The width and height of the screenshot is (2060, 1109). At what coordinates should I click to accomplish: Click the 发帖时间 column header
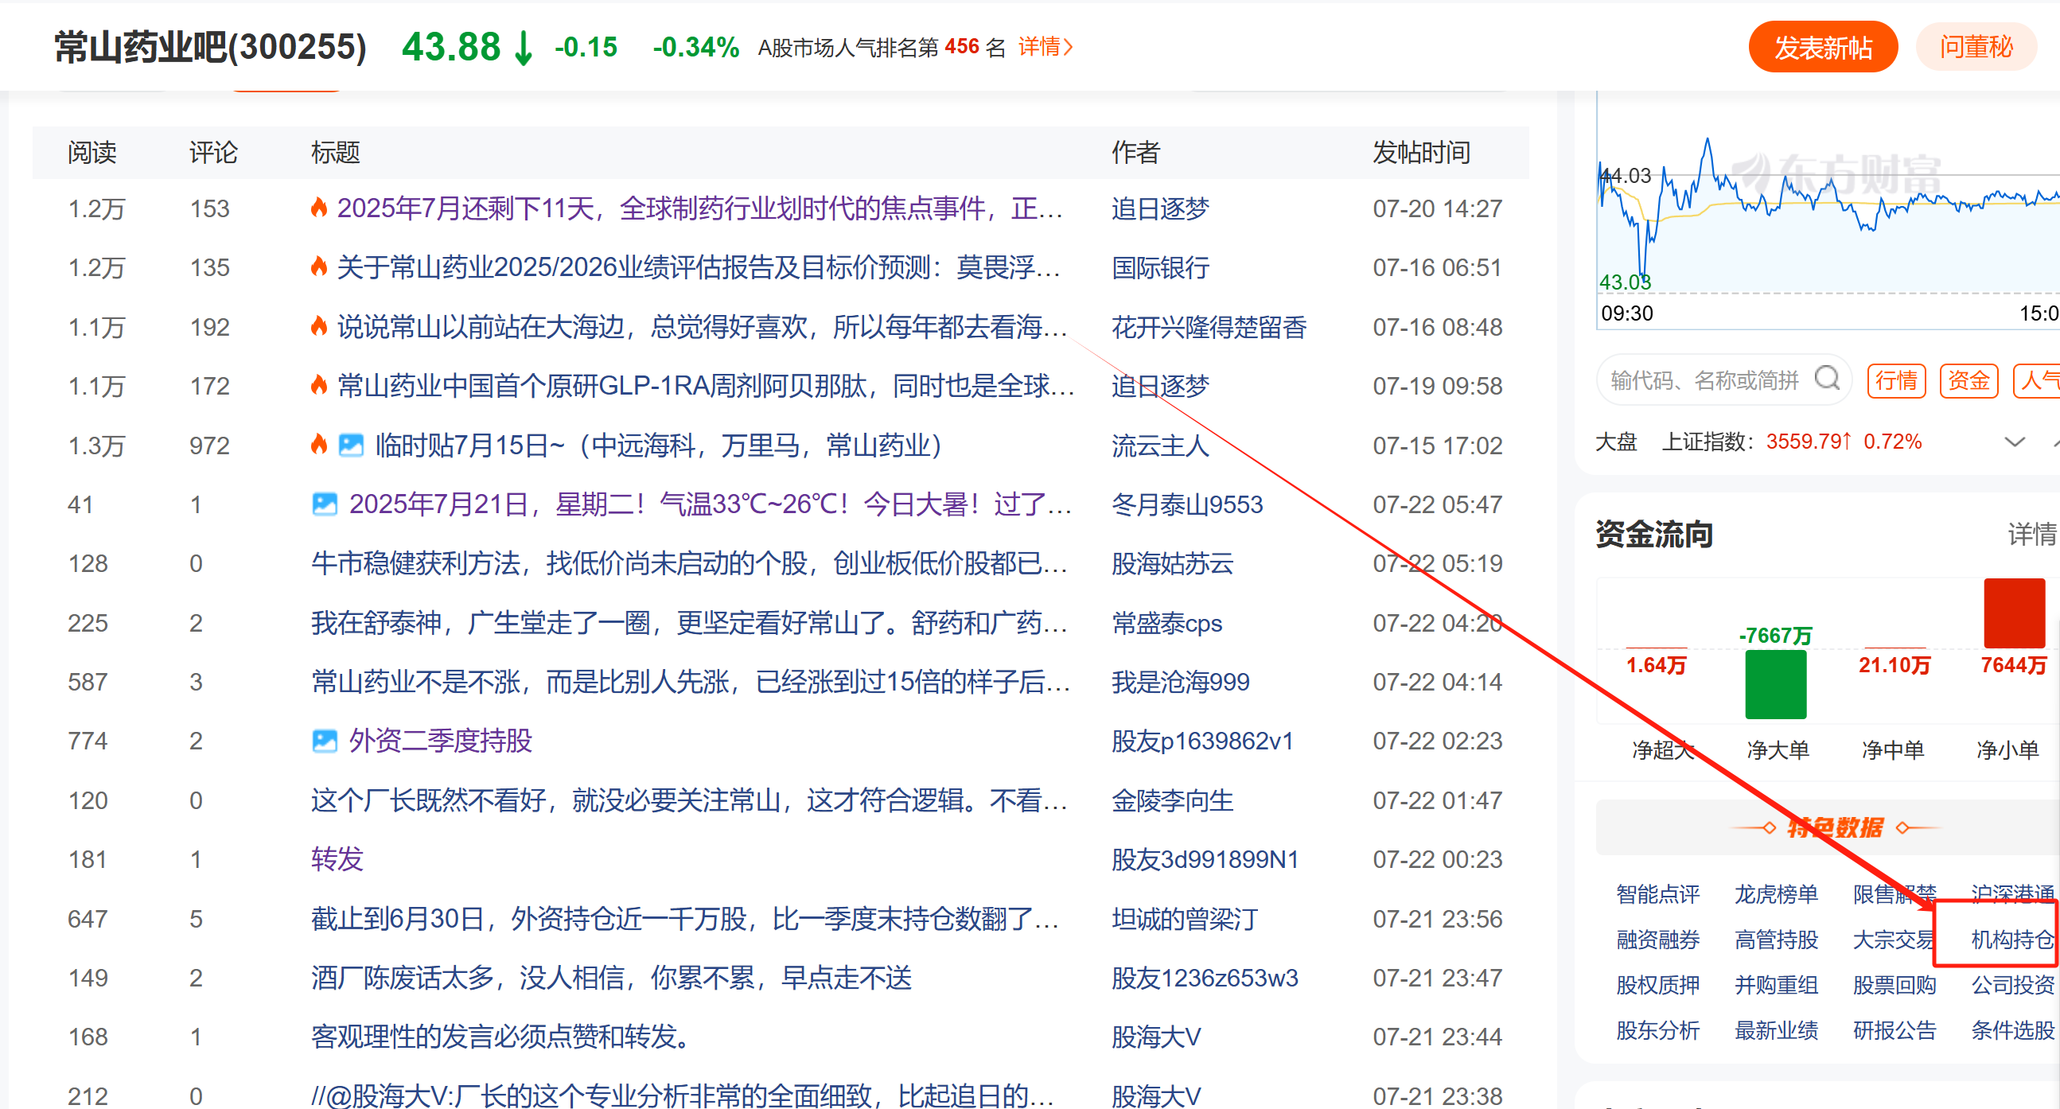[1421, 152]
